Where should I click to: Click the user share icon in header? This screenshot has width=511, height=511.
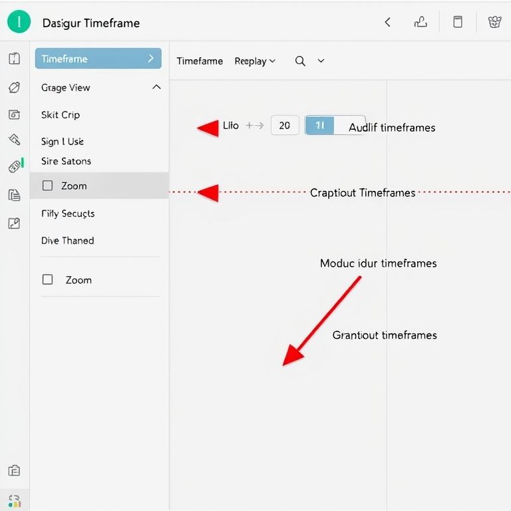pos(421,22)
